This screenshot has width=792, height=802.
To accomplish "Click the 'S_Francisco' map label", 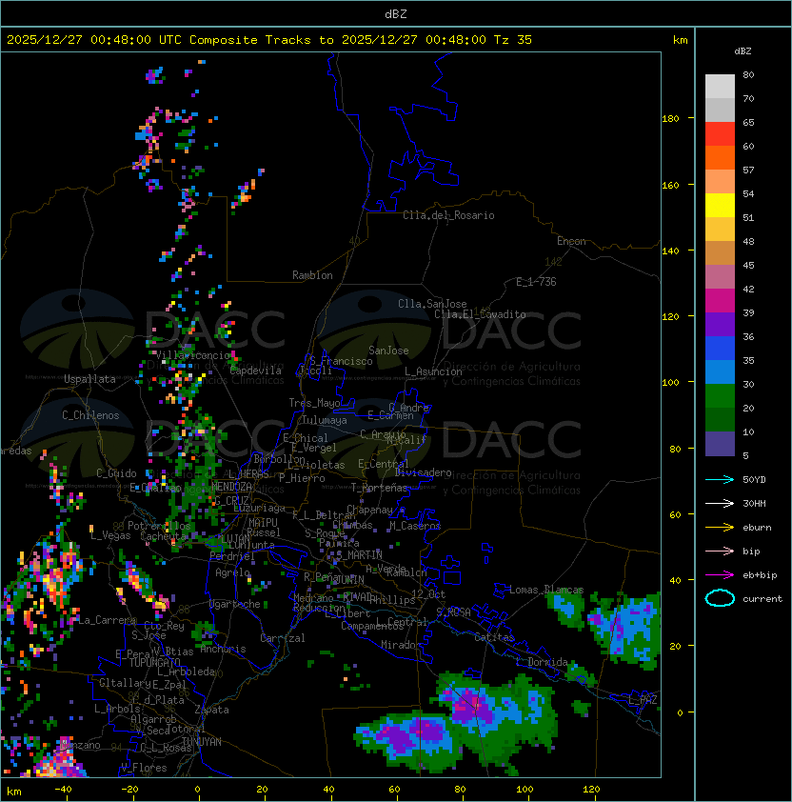I will pyautogui.click(x=341, y=361).
